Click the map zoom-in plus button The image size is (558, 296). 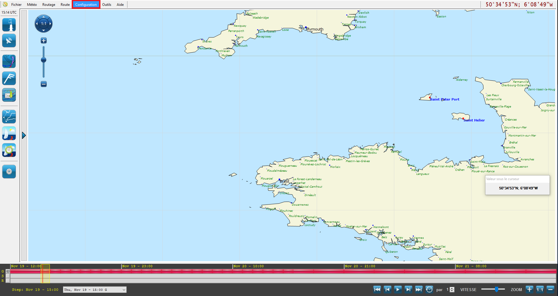click(44, 41)
